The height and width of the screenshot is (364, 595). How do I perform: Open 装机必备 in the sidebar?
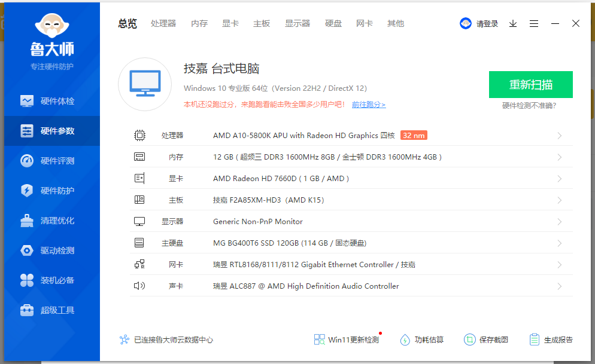pyautogui.click(x=52, y=280)
